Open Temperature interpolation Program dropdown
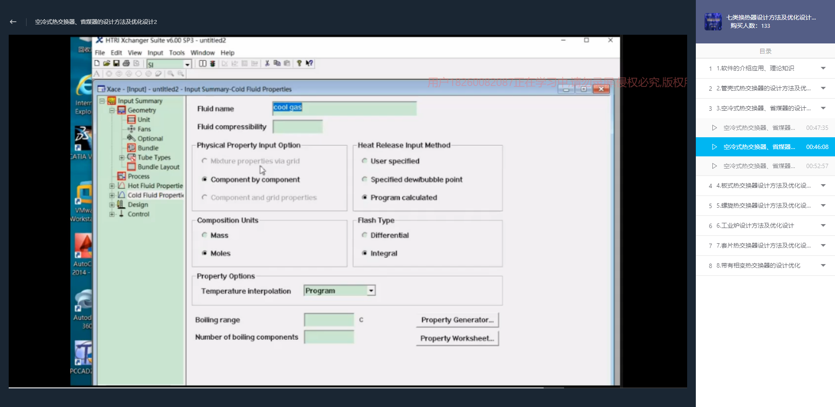The height and width of the screenshot is (407, 835). 371,291
